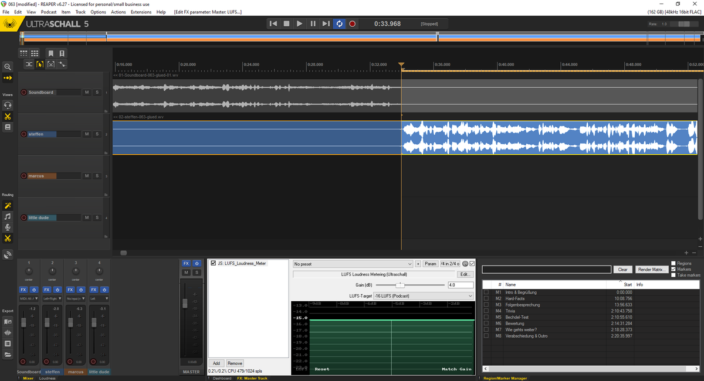The height and width of the screenshot is (381, 704).
Task: Click the Remove FX button
Action: 235,363
